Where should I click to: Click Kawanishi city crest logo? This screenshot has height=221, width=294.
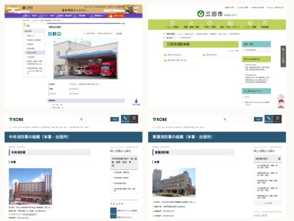pyautogui.click(x=24, y=8)
